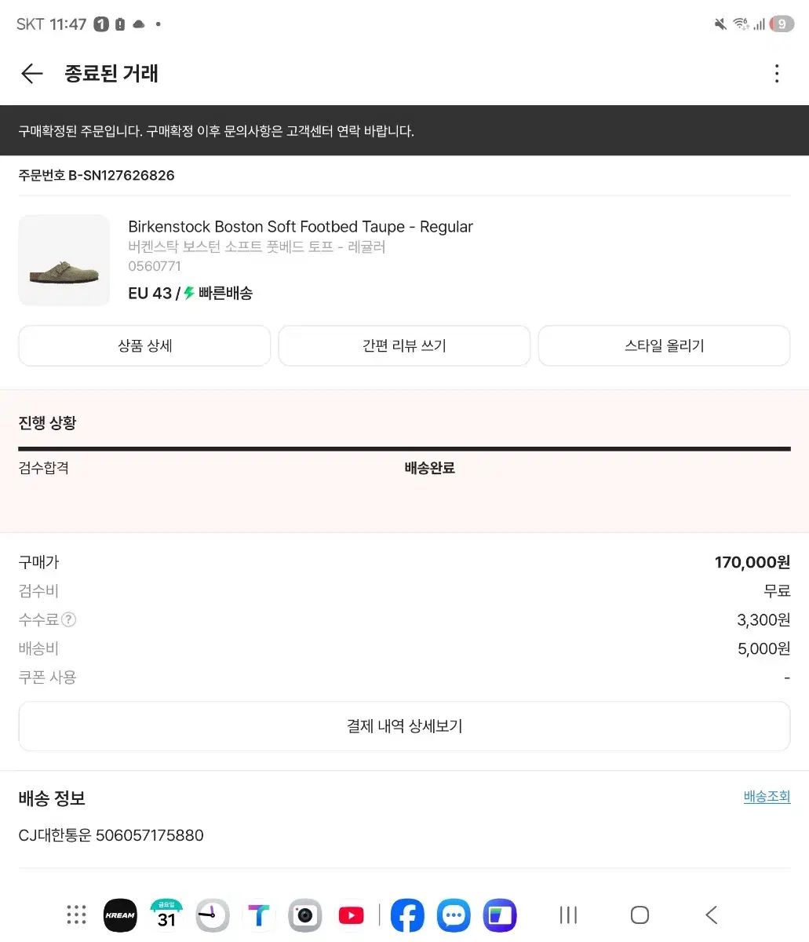Expand 결제 내역 상세보기
This screenshot has width=809, height=942.
pyautogui.click(x=404, y=726)
